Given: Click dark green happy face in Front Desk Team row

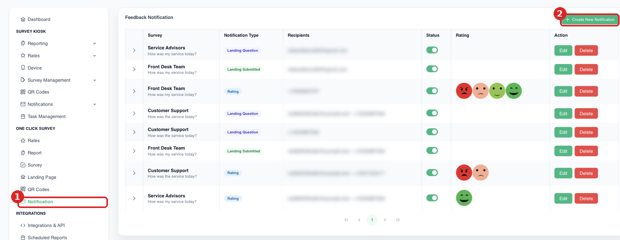Looking at the screenshot, I should click(x=514, y=91).
